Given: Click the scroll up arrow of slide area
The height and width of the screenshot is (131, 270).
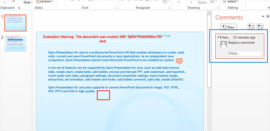Looking at the screenshot, I should point(209,13).
